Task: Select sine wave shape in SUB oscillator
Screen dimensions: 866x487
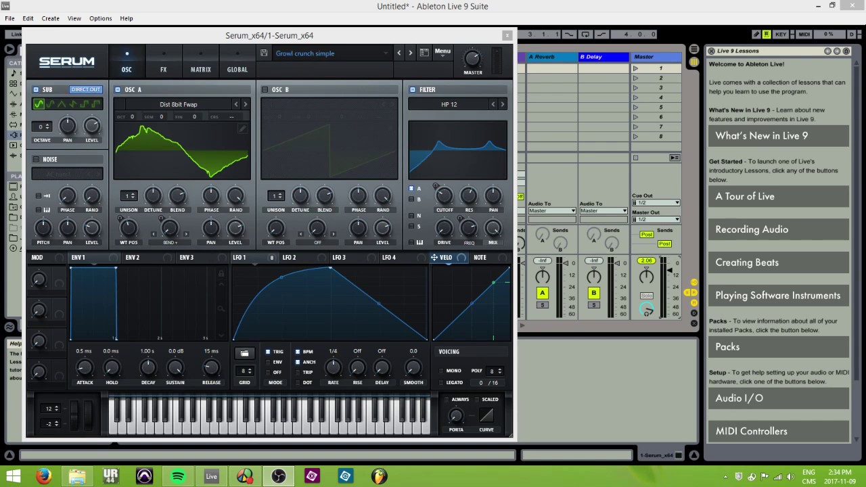Action: [x=39, y=104]
